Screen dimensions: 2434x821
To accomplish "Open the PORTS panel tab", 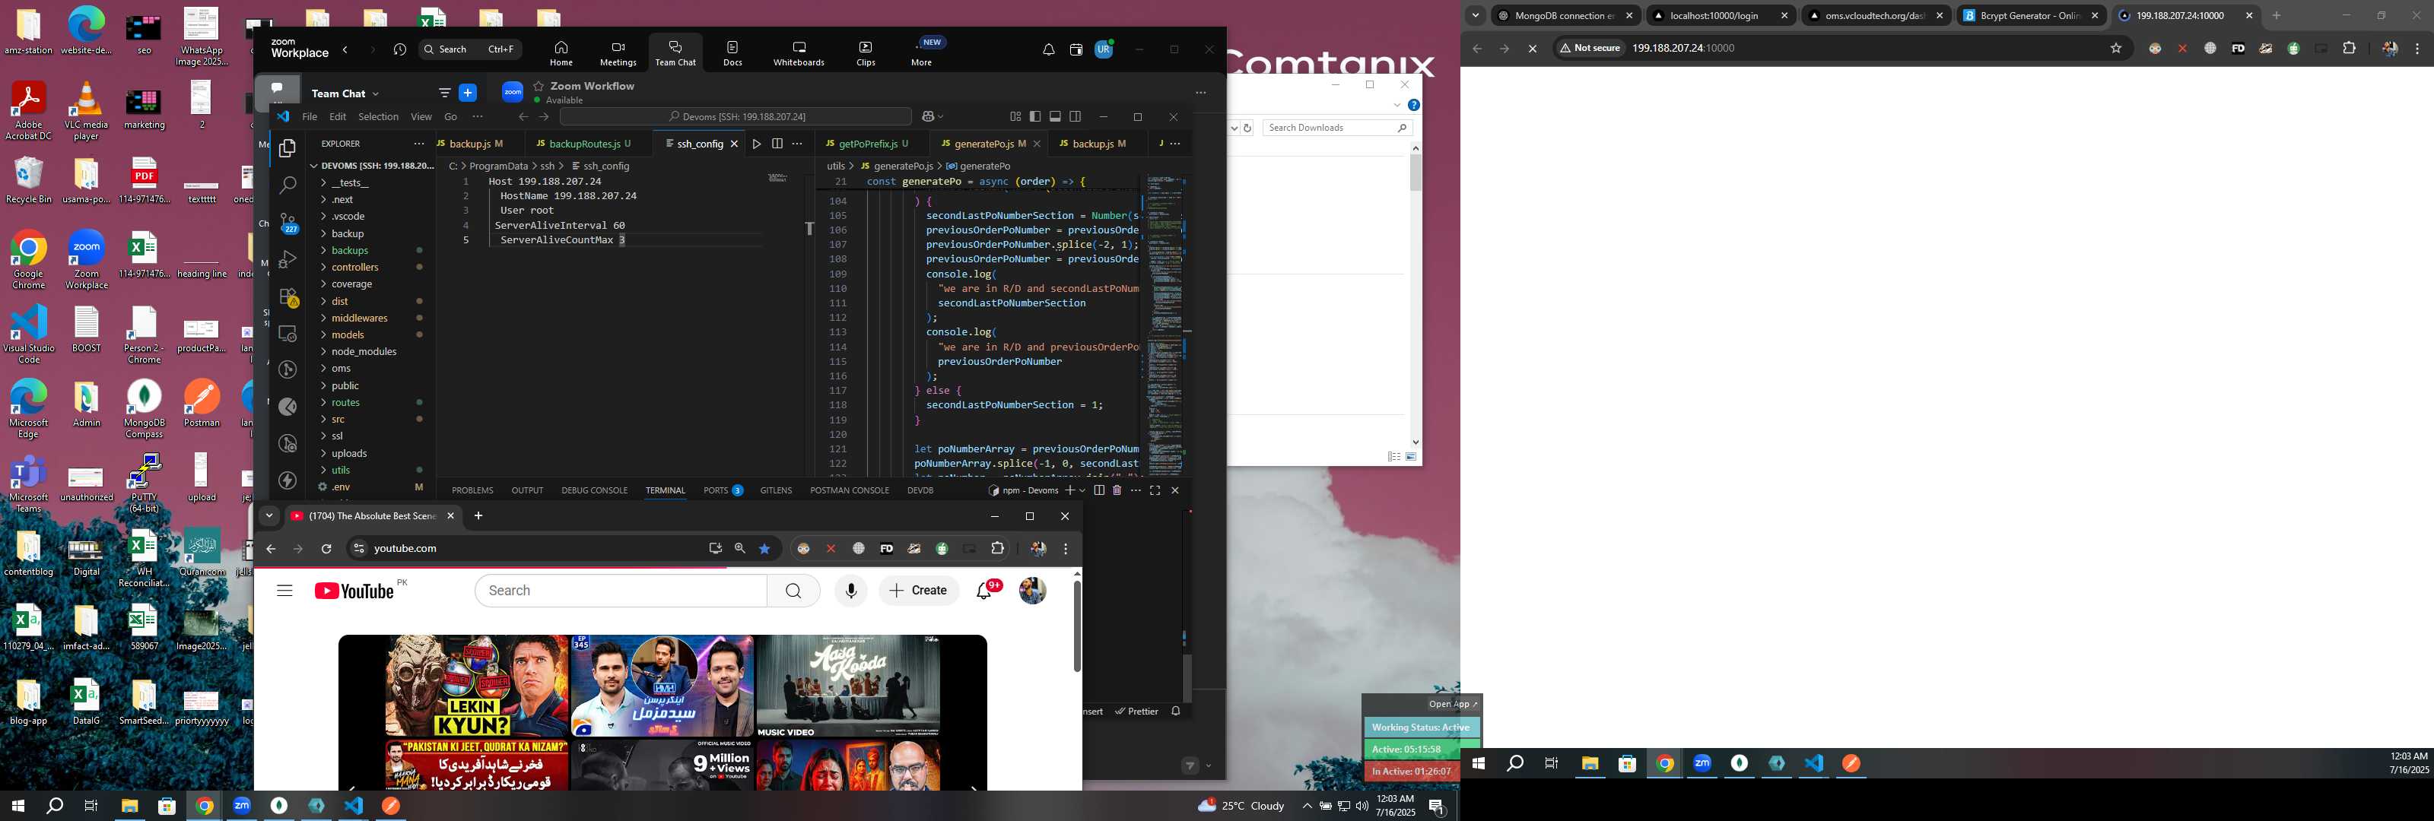I will 723,490.
